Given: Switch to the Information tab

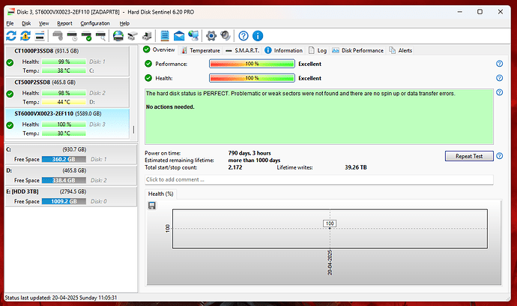Looking at the screenshot, I should 283,50.
